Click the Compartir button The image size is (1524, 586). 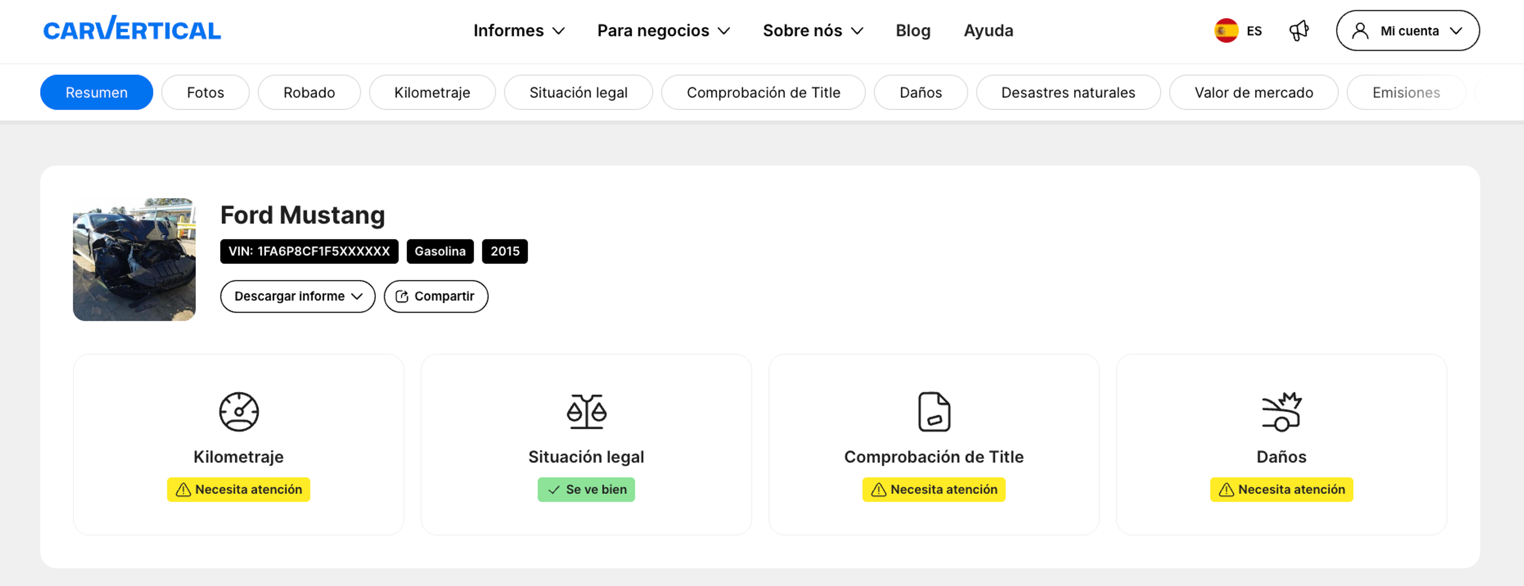click(x=436, y=297)
